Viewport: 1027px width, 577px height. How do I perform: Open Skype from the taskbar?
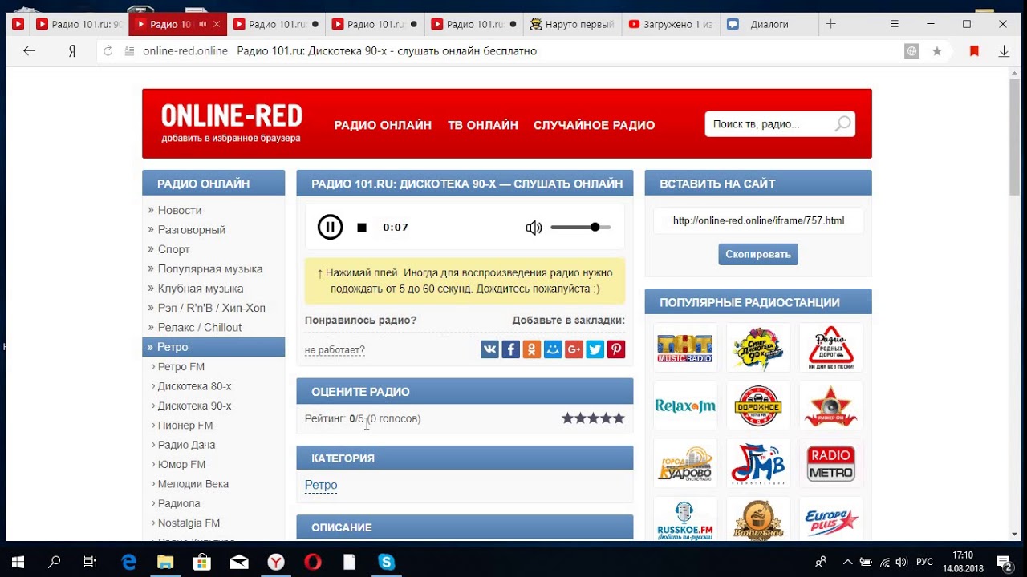pyautogui.click(x=387, y=562)
